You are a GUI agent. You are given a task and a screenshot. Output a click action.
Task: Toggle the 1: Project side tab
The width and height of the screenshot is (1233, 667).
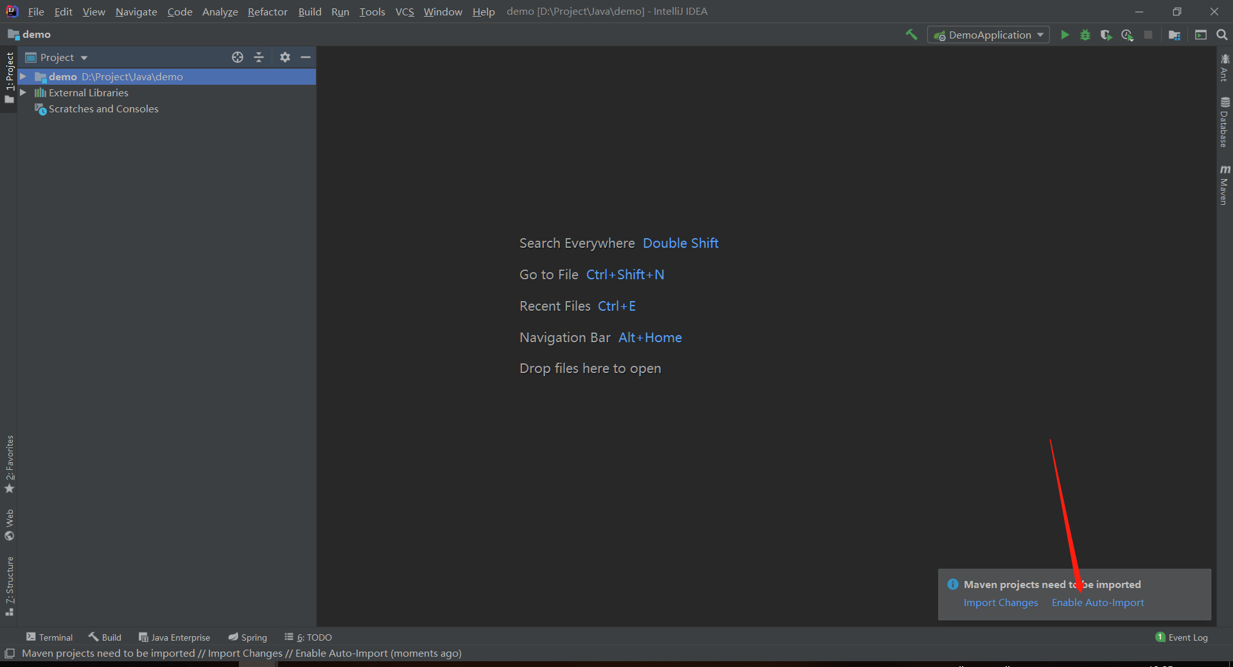tap(9, 77)
